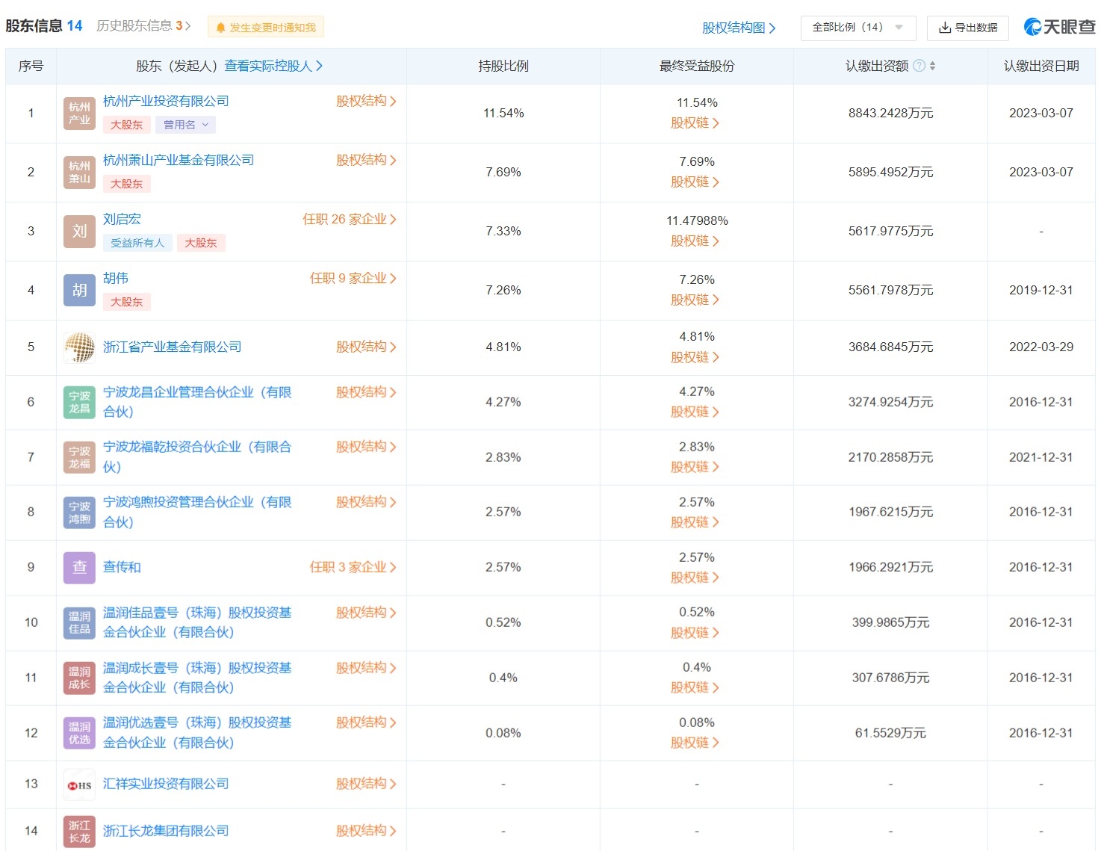Image resolution: width=1104 pixels, height=851 pixels.
Task: Expand 股权结构 for 浙江长龙集团
Action: tap(366, 831)
